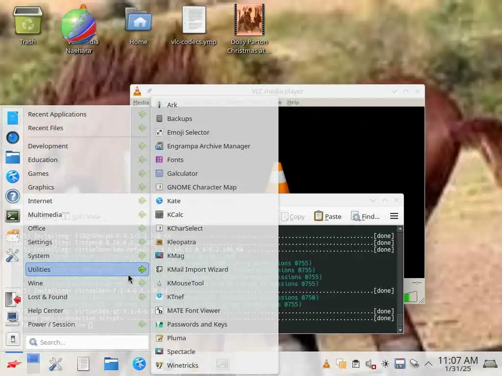Click Paste in the terminal toolbar
Screen dimensions: 502x376
[x=327, y=216]
